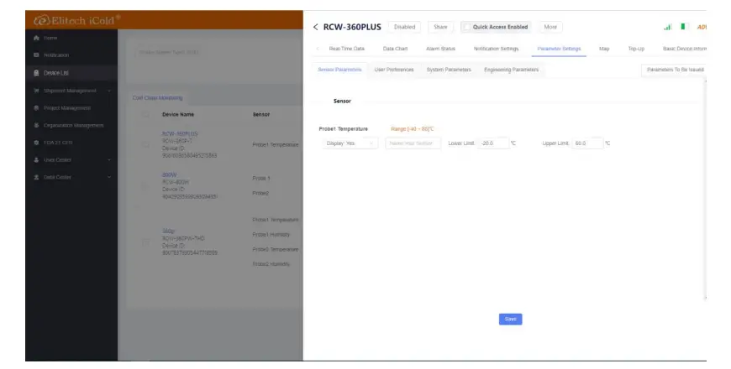Click the Name Your Sensor input field

click(x=413, y=143)
